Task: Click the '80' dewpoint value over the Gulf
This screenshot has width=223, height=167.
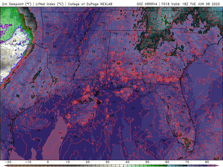Action: (x=62, y=138)
